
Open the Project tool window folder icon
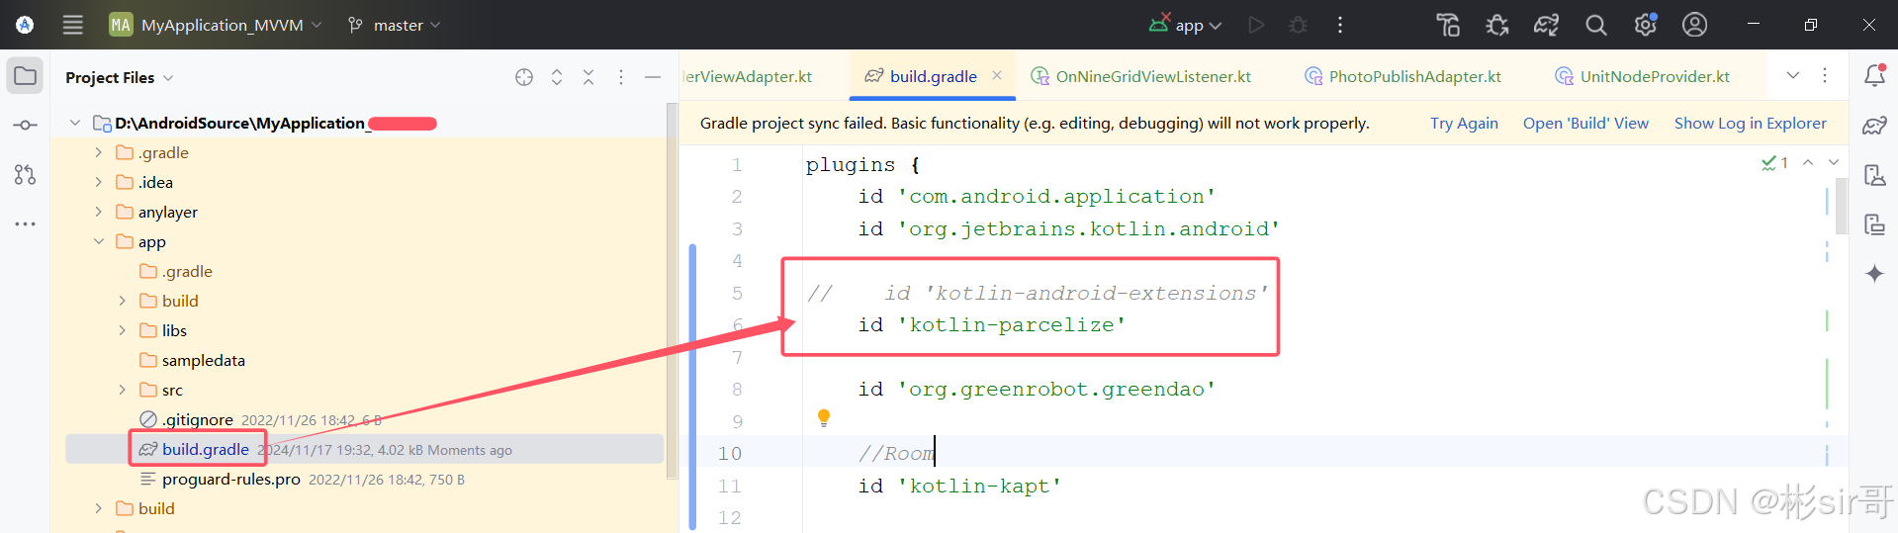click(x=26, y=76)
